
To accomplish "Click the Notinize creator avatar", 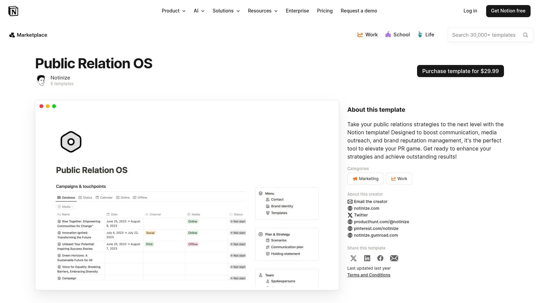I will click(41, 80).
